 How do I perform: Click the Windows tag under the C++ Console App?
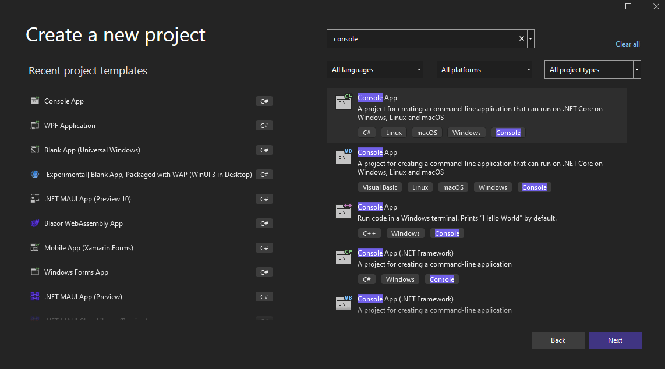coord(405,233)
